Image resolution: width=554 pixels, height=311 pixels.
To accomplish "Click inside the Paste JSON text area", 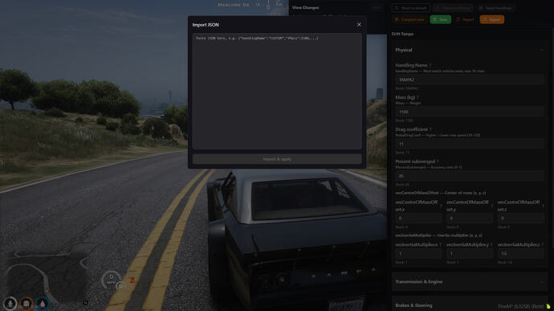I will [277, 92].
